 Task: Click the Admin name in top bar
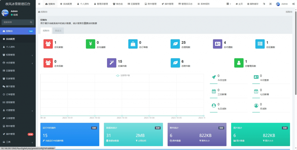click(x=285, y=4)
